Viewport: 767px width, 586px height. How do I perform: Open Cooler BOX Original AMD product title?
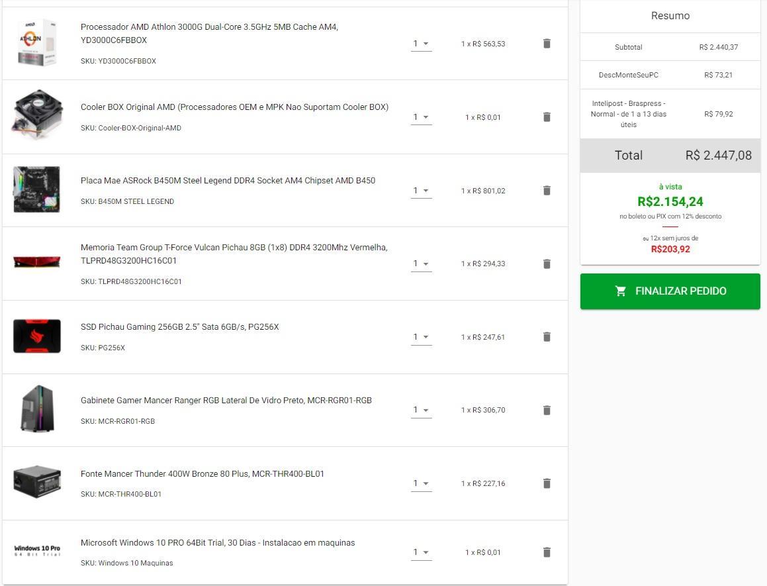coord(234,107)
